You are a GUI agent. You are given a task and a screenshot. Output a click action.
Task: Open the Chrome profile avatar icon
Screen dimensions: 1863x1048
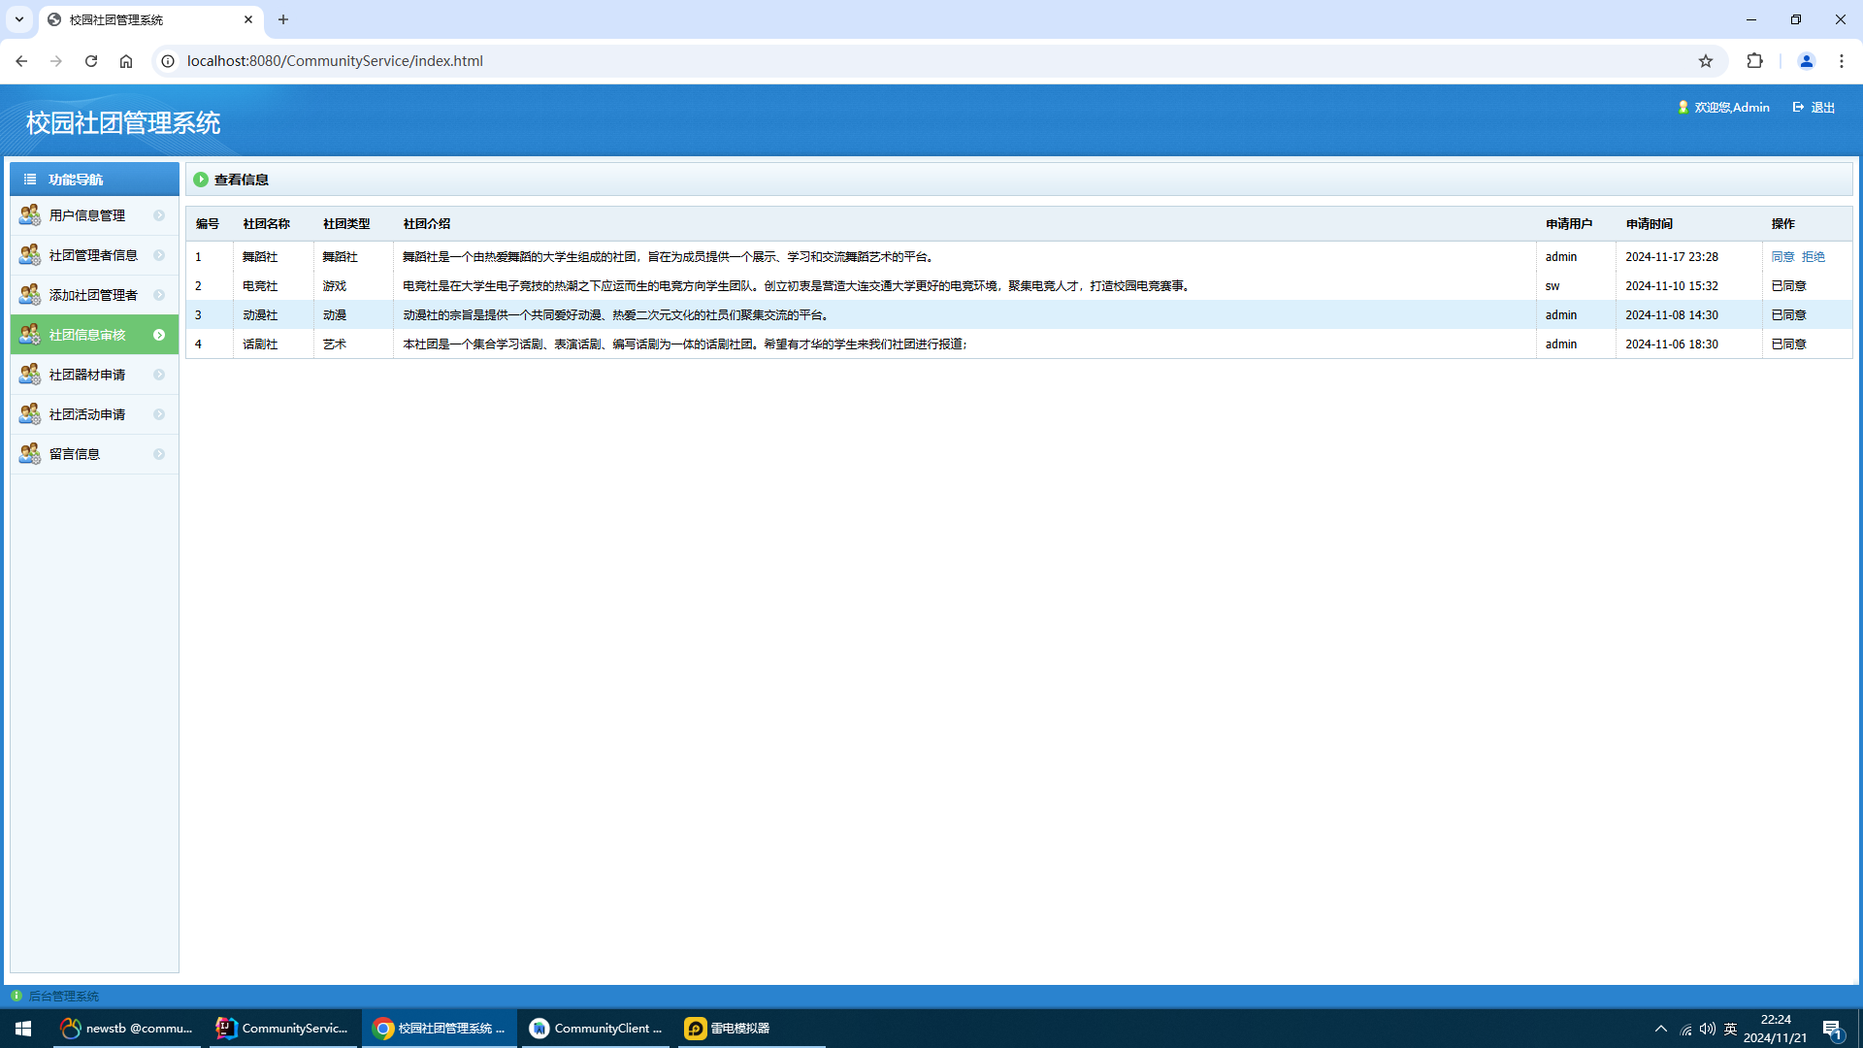click(x=1806, y=61)
